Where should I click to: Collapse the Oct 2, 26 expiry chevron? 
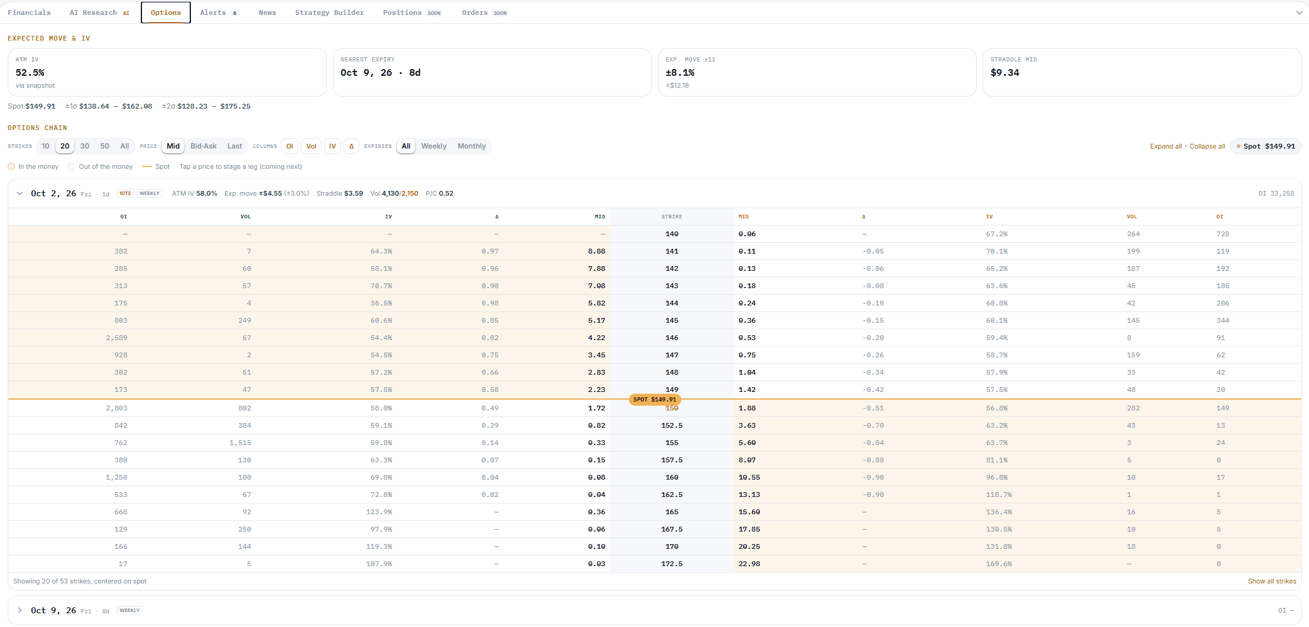click(20, 193)
